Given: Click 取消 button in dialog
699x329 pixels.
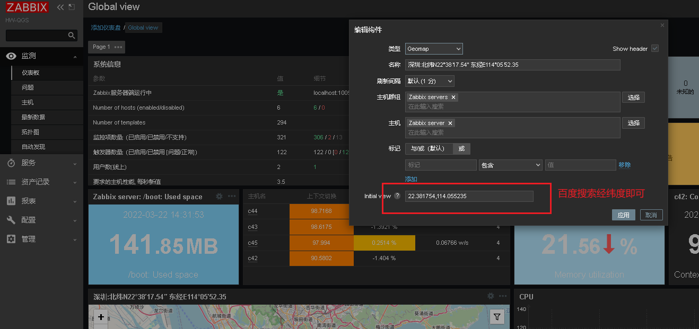Looking at the screenshot, I should [651, 215].
